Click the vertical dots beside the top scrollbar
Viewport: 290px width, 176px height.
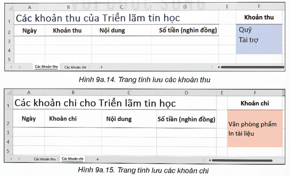[212, 67]
